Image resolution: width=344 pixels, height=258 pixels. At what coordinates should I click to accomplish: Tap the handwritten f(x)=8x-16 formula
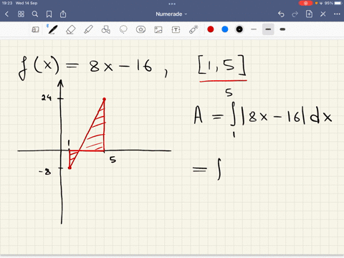(x=85, y=68)
